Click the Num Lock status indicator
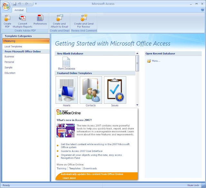Screen dimensions: 206x188 pyautogui.click(x=193, y=185)
